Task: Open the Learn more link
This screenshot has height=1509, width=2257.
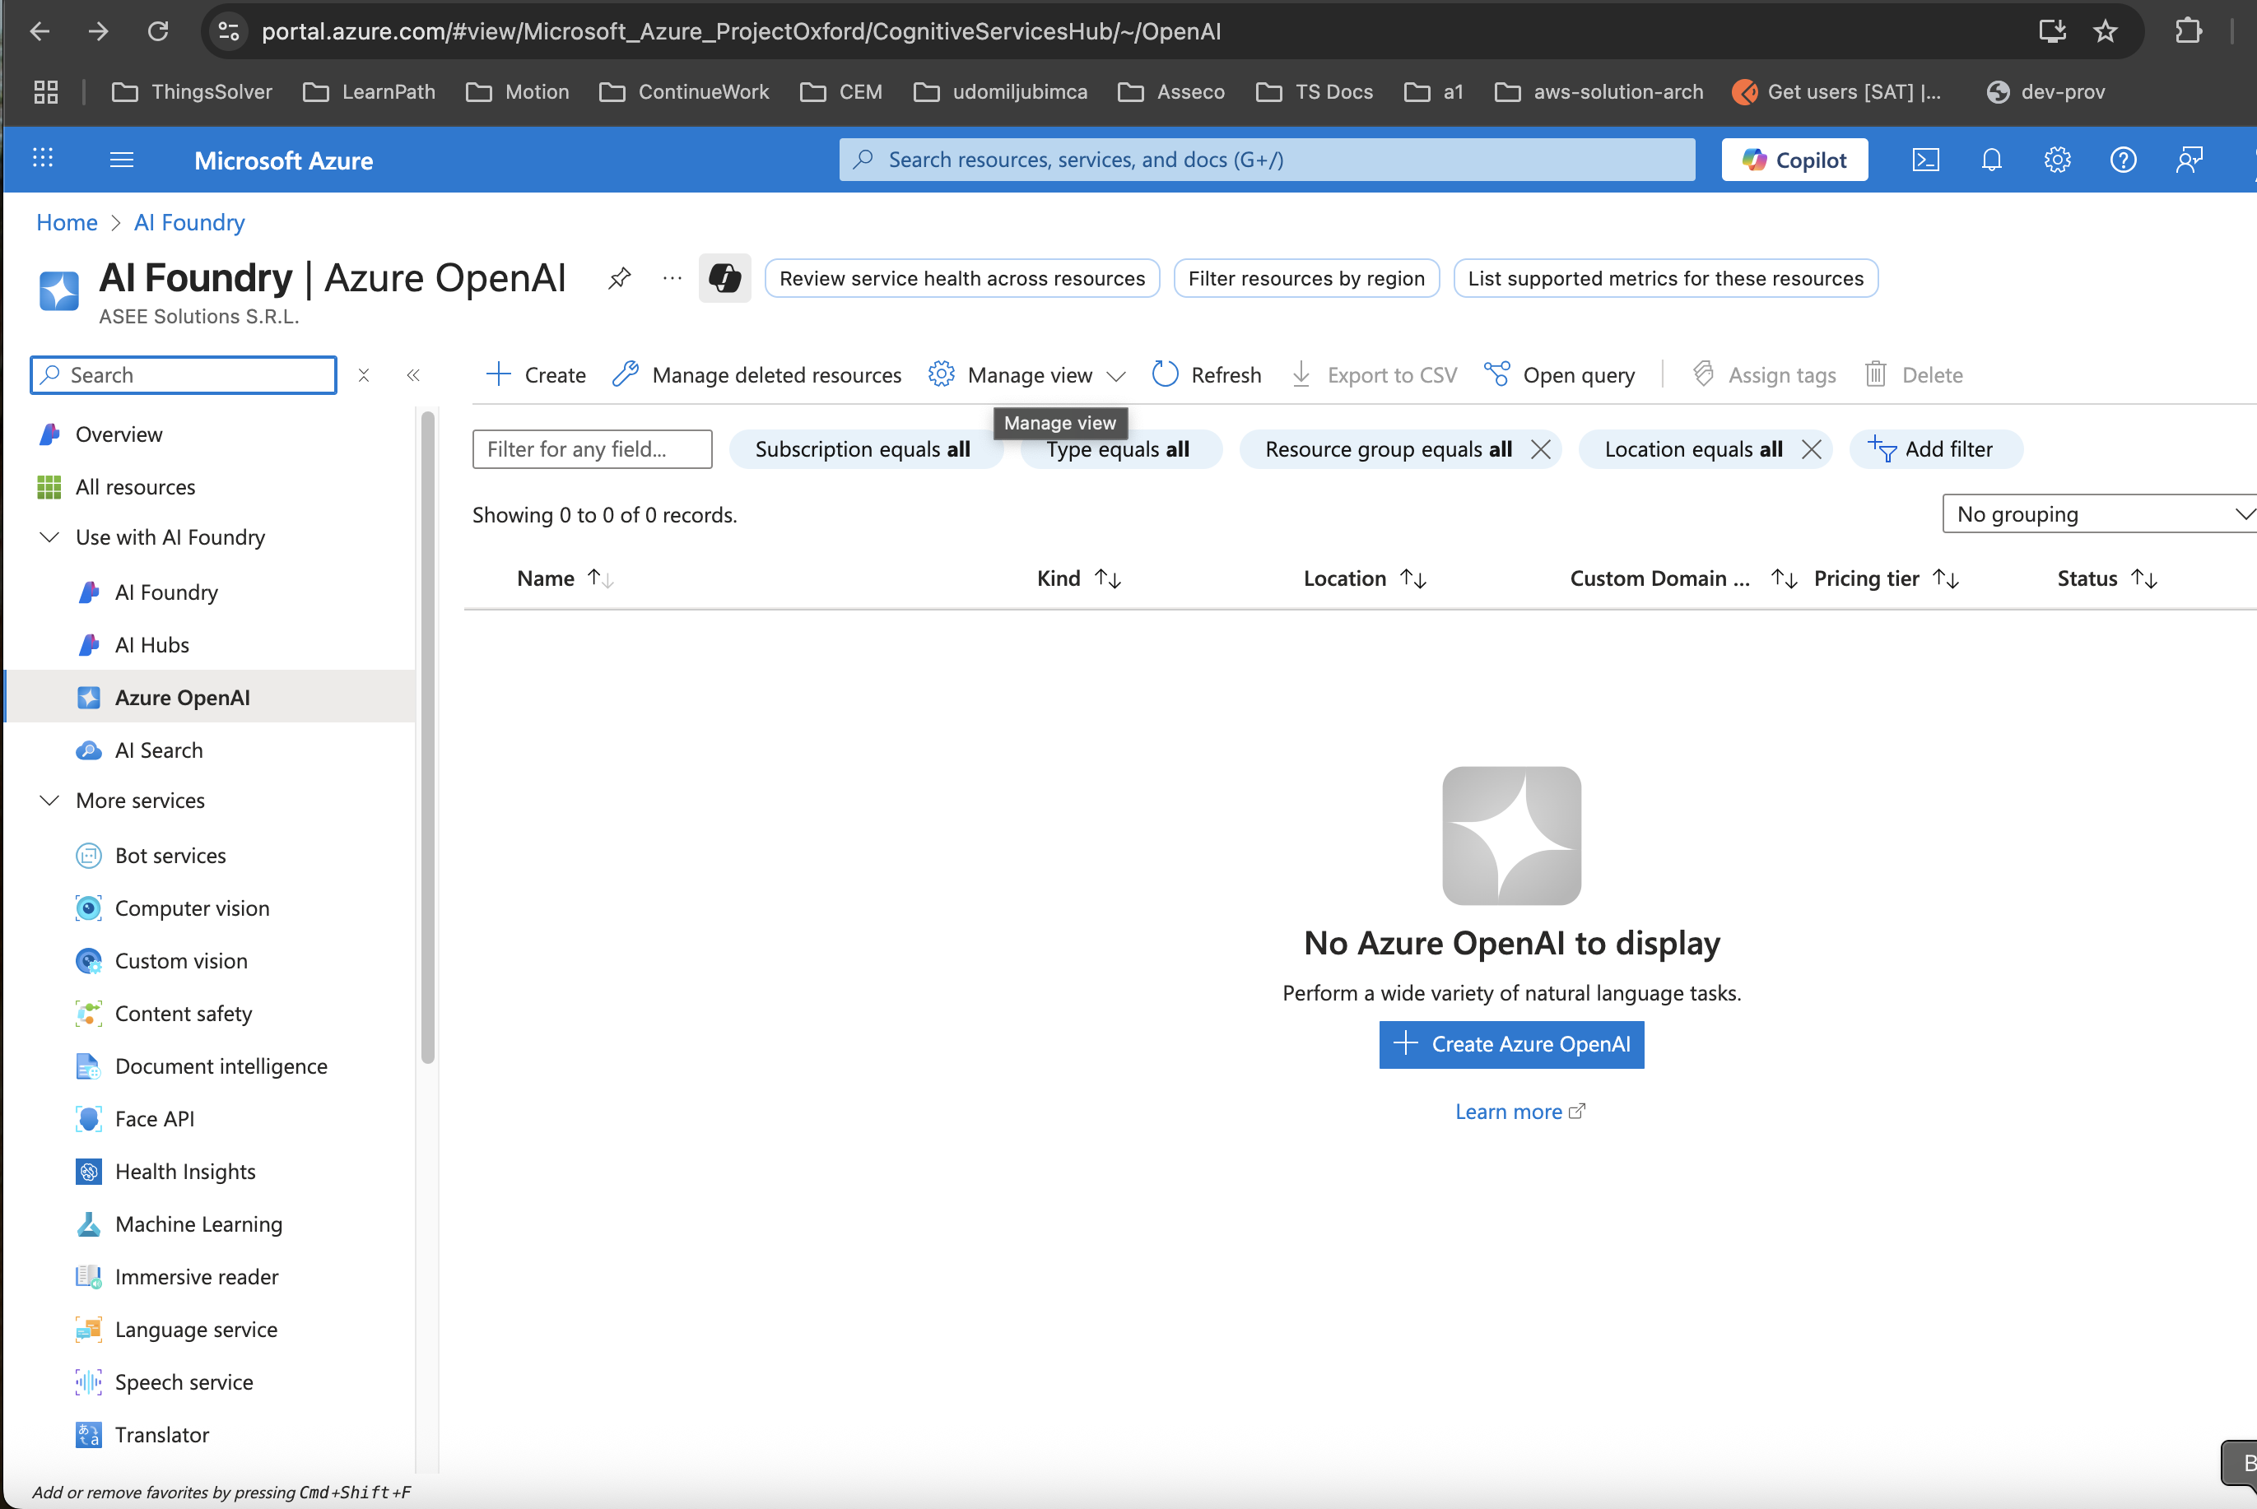Action: [1519, 1112]
